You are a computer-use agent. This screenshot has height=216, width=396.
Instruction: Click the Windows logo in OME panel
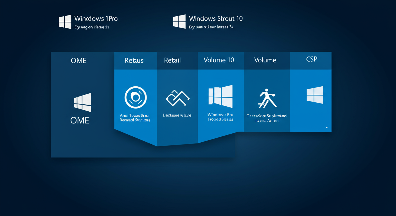pyautogui.click(x=82, y=103)
